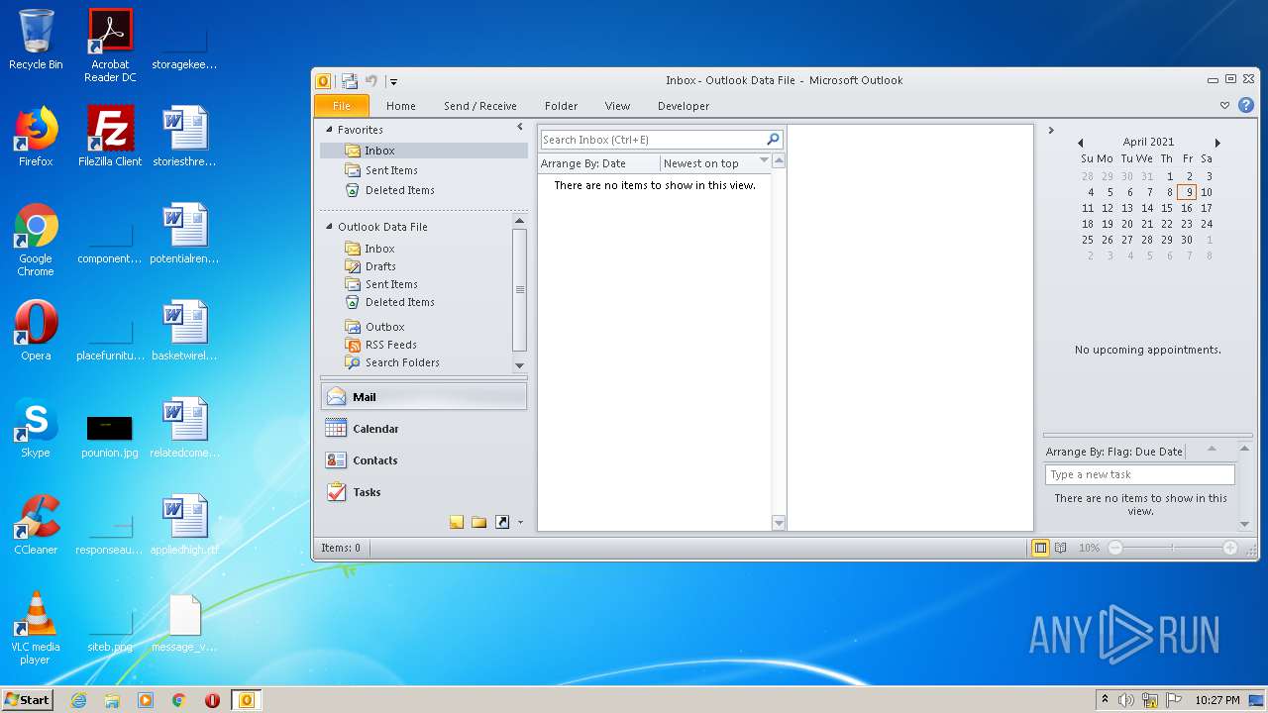Screen dimensions: 1268x713
Task: Select the Reading view status bar icon
Action: (x=1061, y=548)
